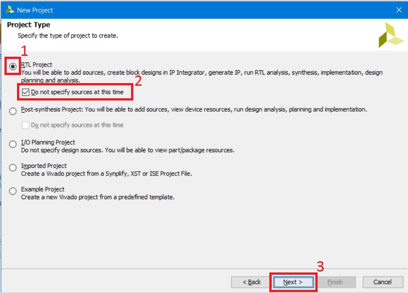This screenshot has width=408, height=293.
Task: Close the New Project dialog window
Action: pyautogui.click(x=399, y=9)
